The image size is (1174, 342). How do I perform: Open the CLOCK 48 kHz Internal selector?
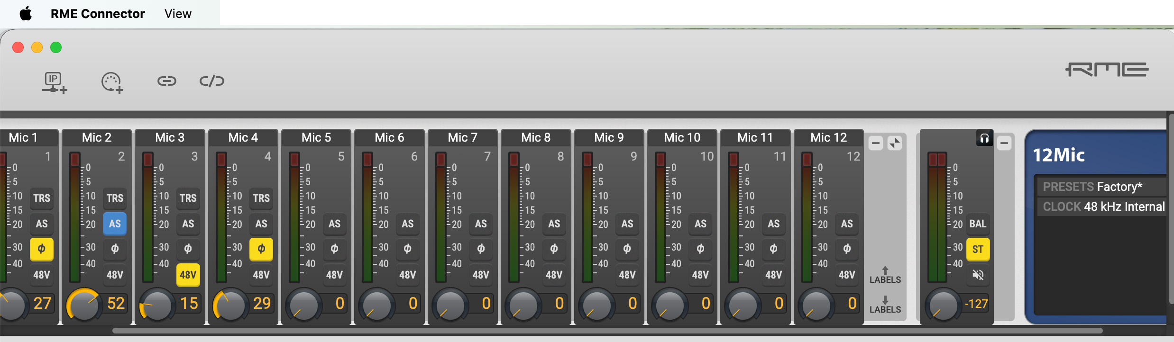1102,207
